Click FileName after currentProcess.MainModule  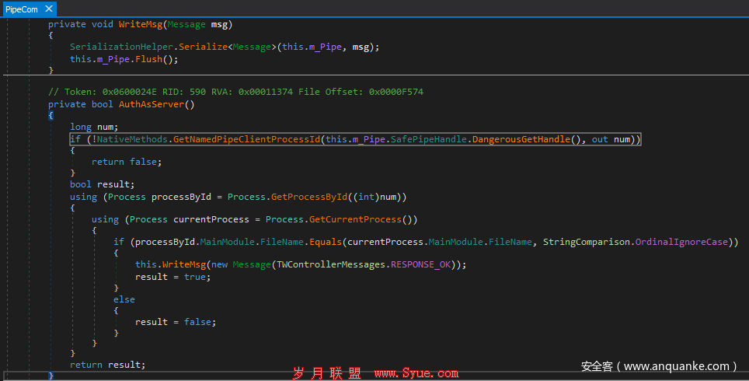510,242
